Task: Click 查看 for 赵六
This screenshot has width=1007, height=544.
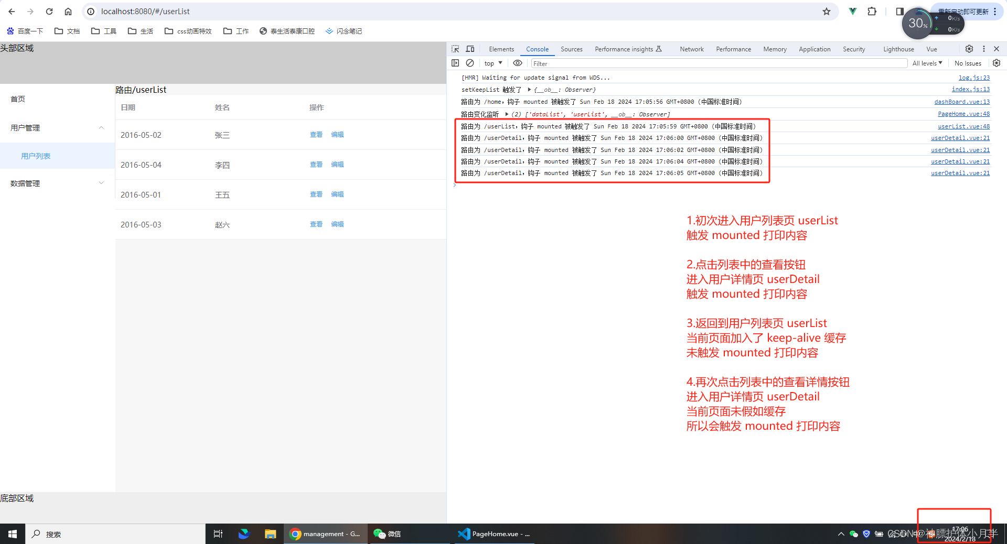Action: tap(316, 224)
